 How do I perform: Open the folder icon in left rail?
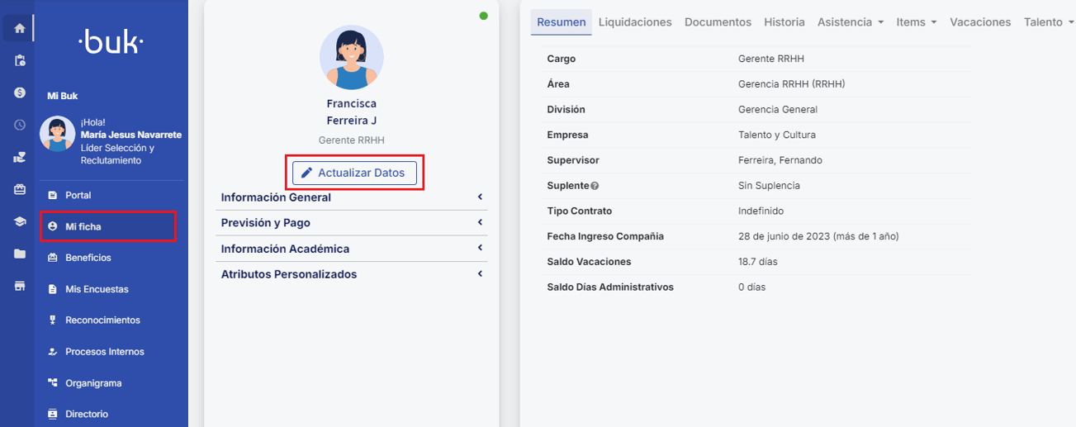[19, 254]
